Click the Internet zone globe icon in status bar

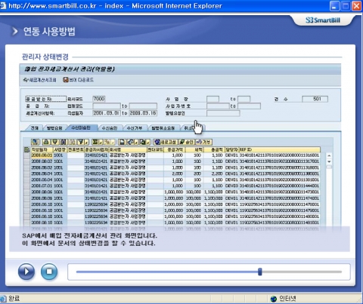pyautogui.click(x=274, y=299)
